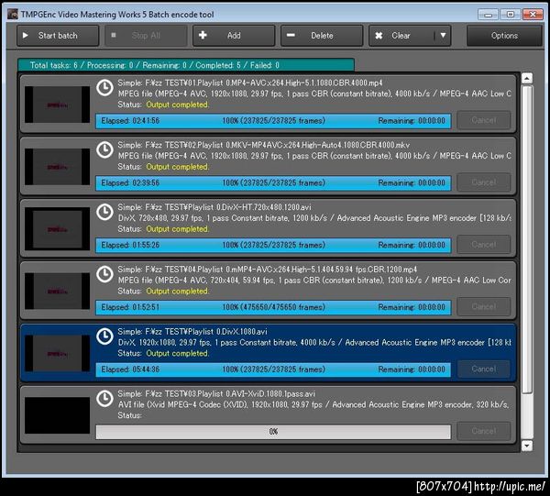Click the vertical scrollbar thumb

[527, 239]
